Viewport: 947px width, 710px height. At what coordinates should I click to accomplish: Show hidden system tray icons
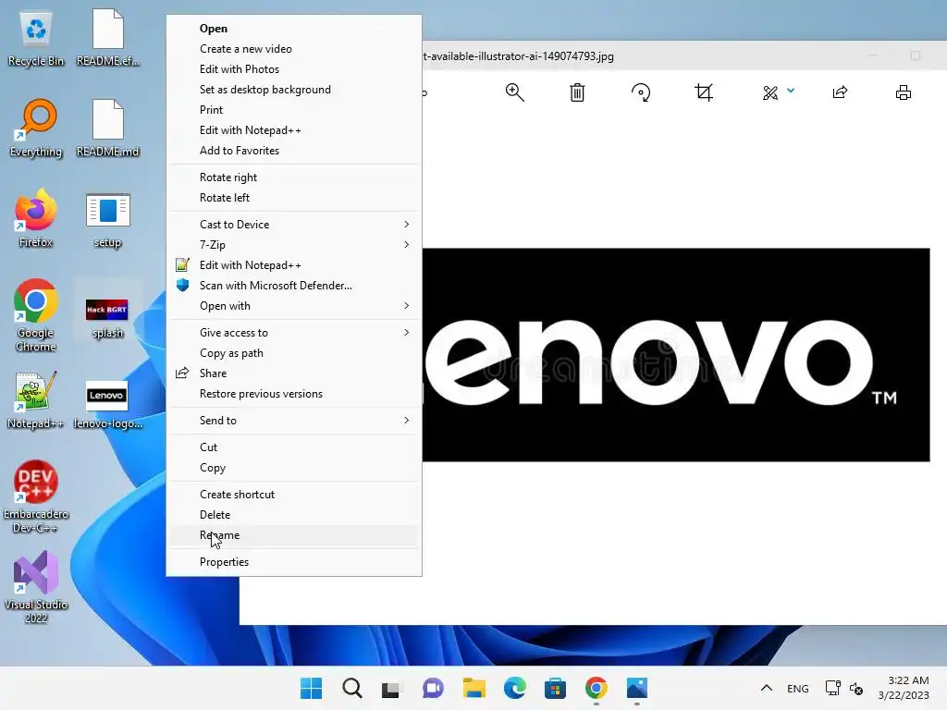[767, 688]
